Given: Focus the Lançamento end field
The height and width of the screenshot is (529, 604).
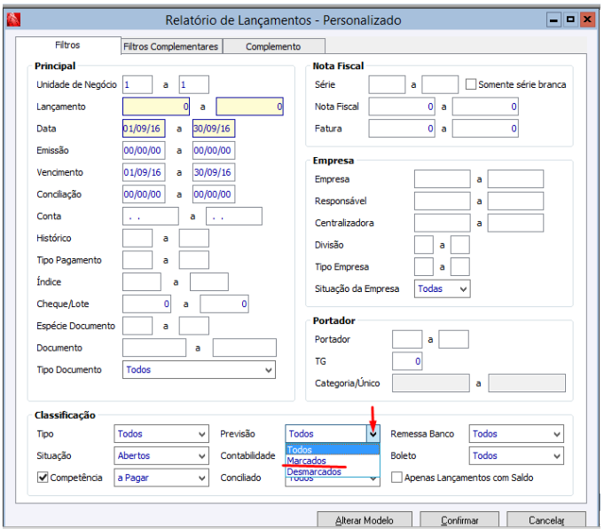Looking at the screenshot, I should 249,107.
